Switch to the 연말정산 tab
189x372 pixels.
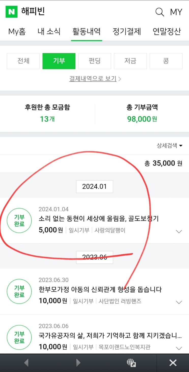167,32
